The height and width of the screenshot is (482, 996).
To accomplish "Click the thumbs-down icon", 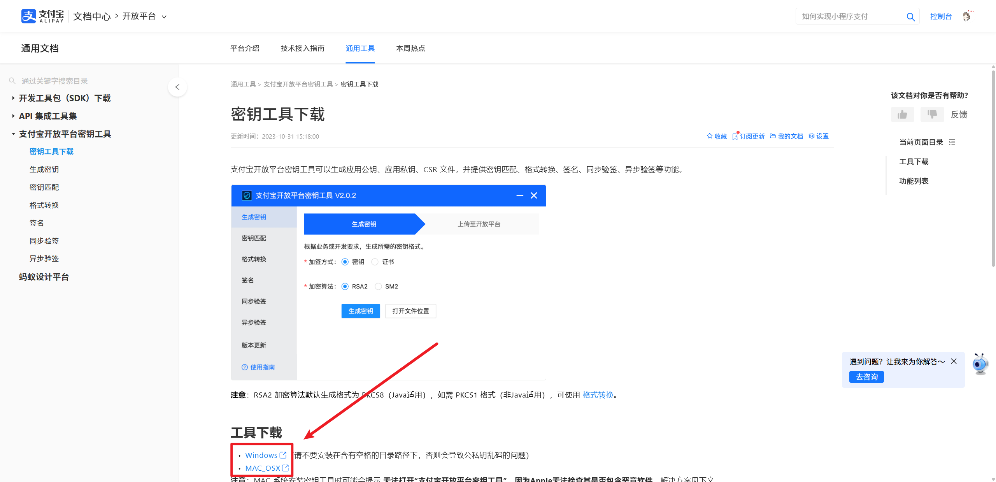I will [932, 114].
